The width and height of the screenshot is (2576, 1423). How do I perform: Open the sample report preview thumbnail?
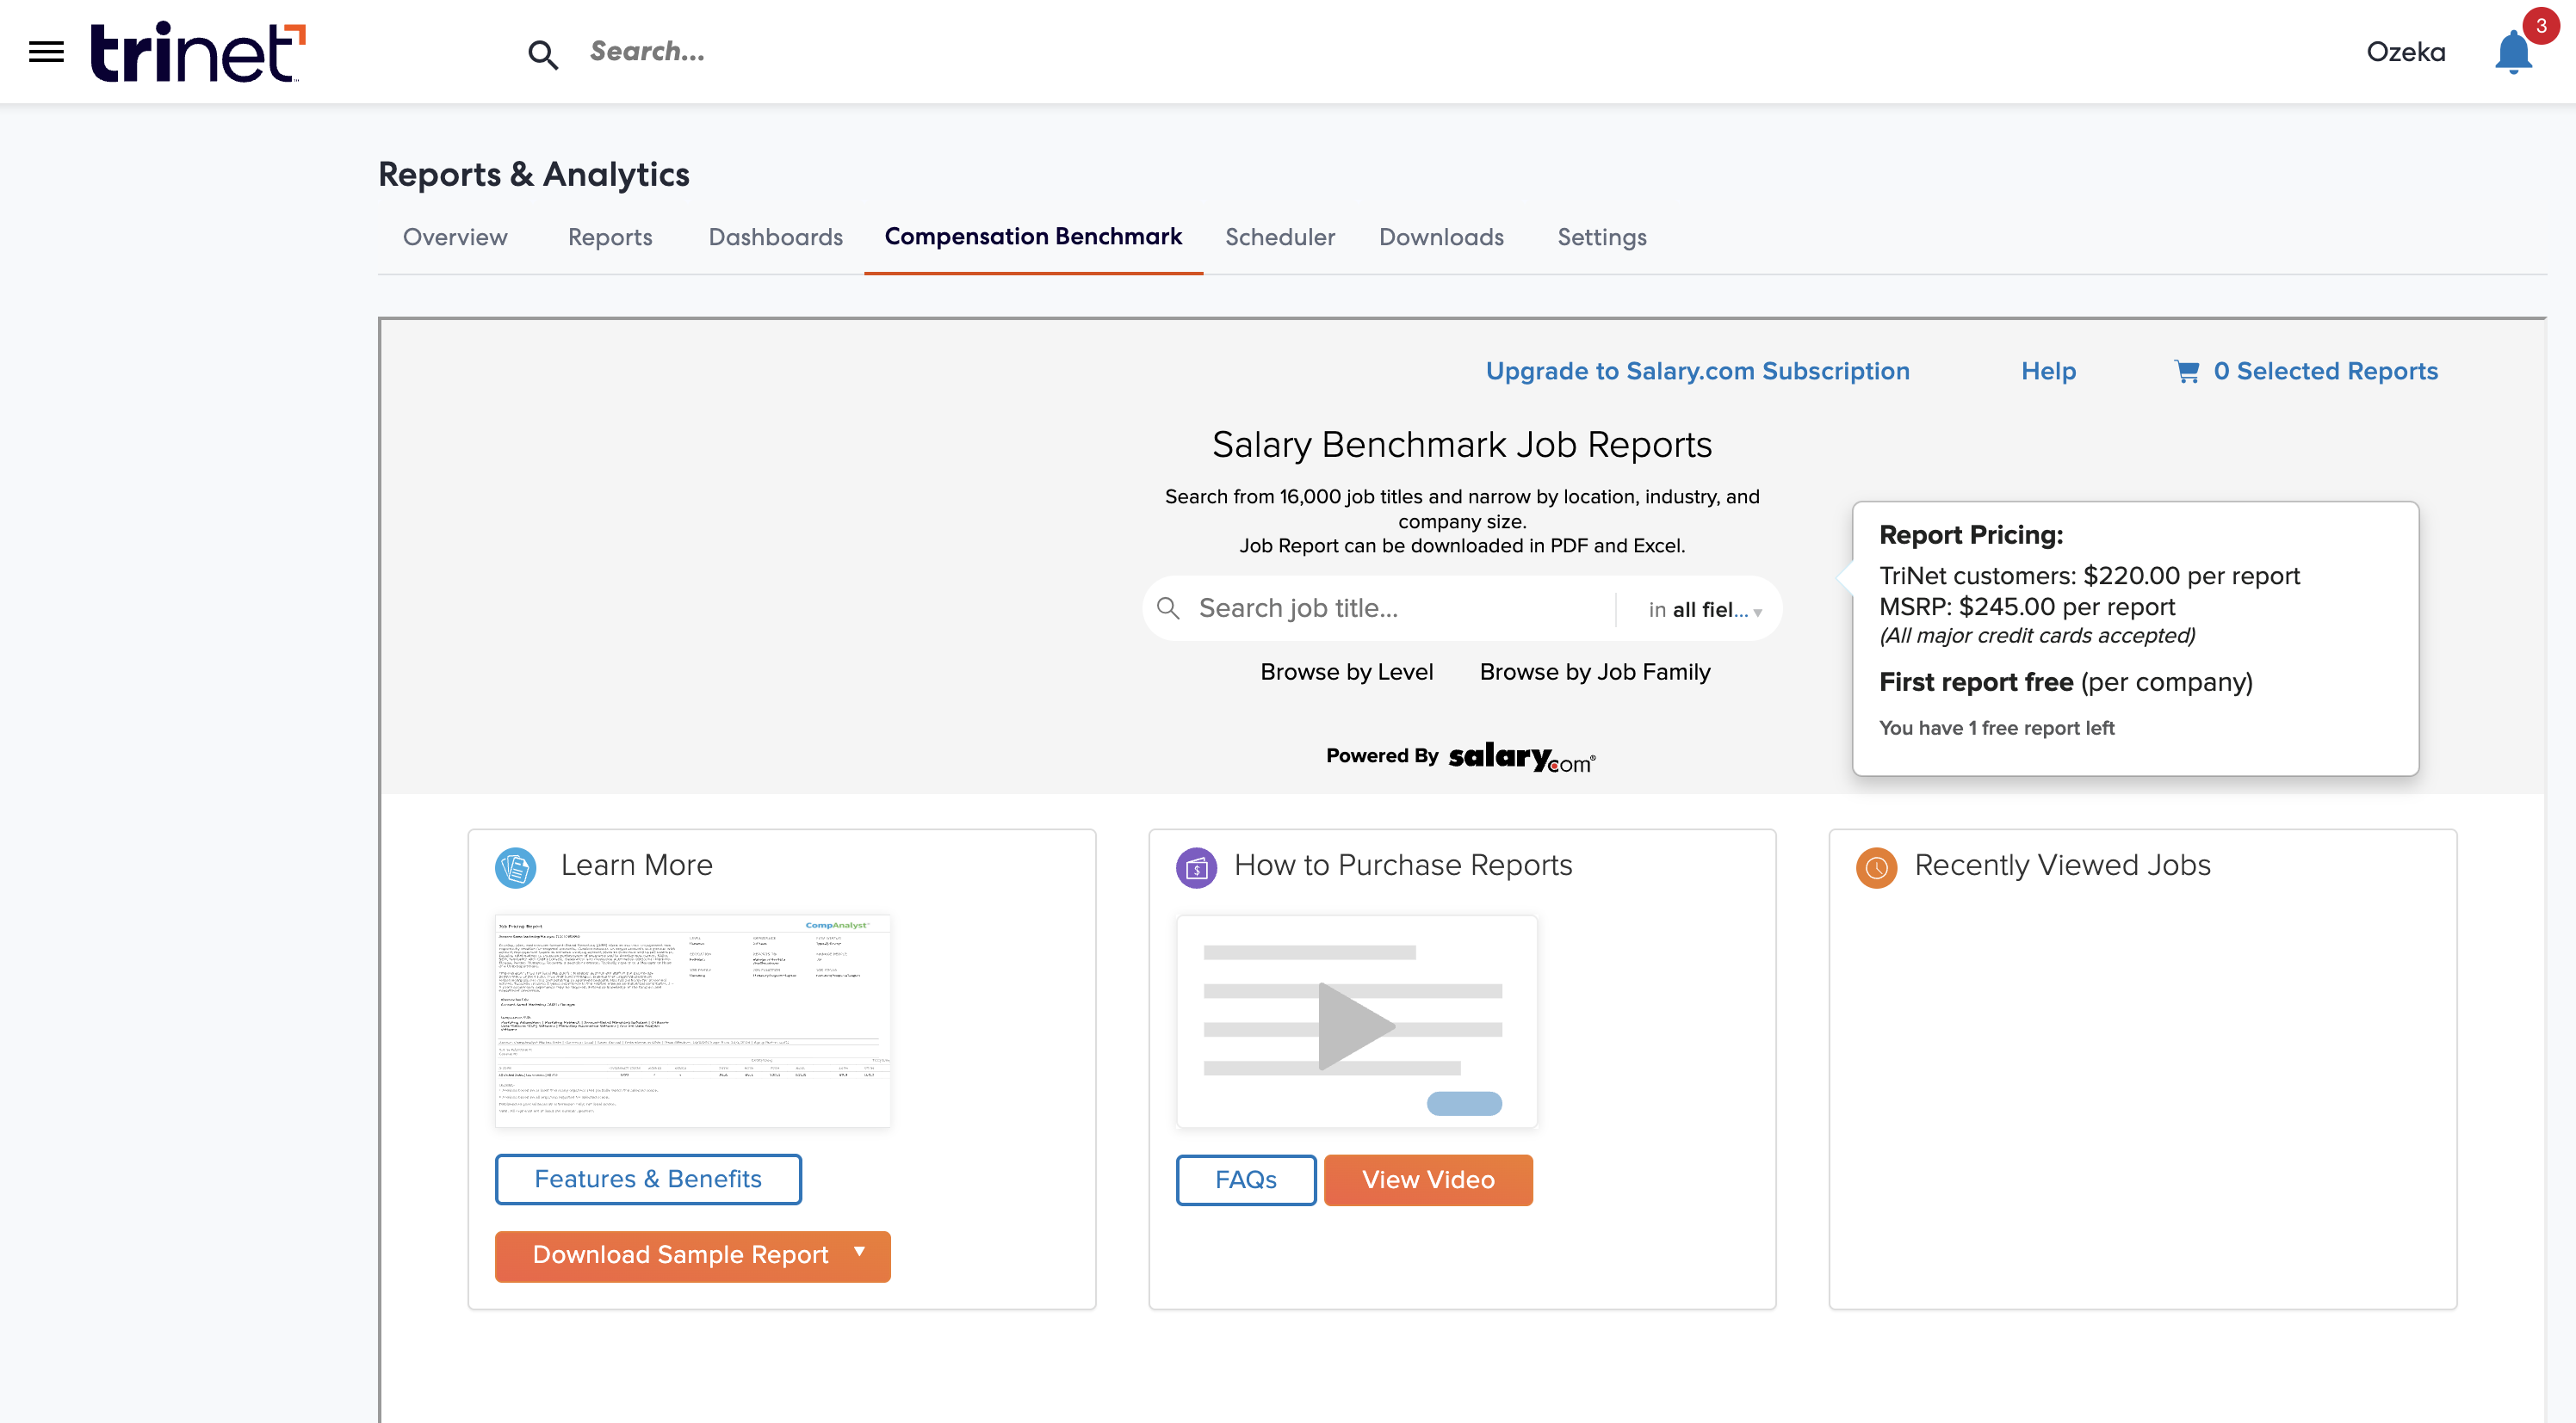(693, 1021)
